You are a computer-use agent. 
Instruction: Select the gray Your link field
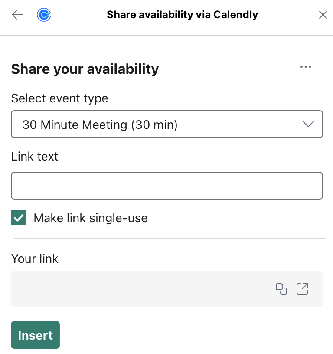(167, 289)
